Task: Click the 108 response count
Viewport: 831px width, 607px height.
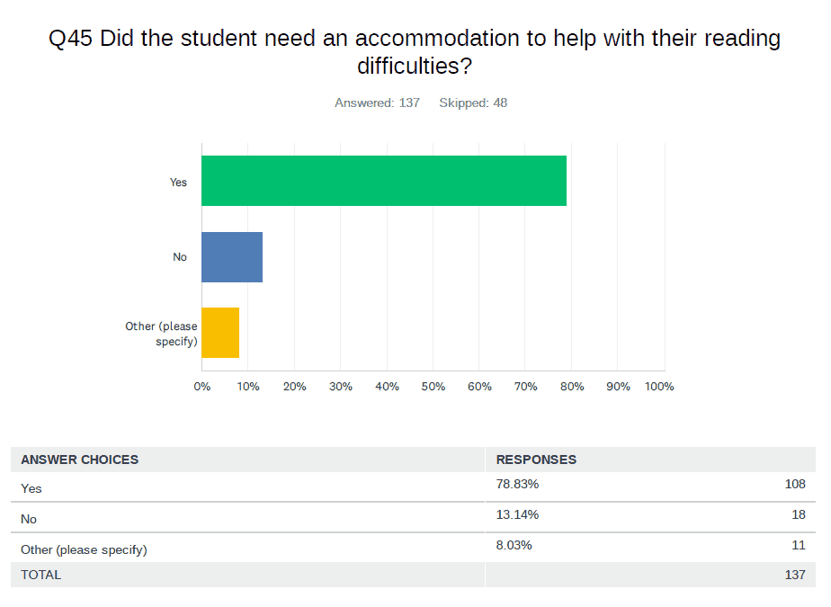Action: click(x=794, y=485)
